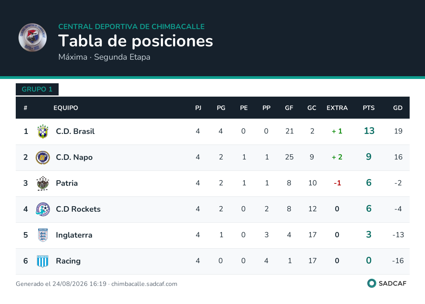This screenshot has width=425, height=304.
Task: Click the Central Deportiva de Chimbacalle crest logo
Action: [x=33, y=37]
